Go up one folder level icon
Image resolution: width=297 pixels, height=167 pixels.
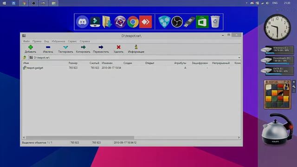[25, 58]
